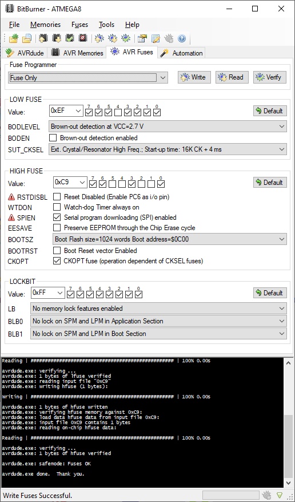
Task: Uncheck the CKOPT fuse checkbox
Action: coord(57,261)
